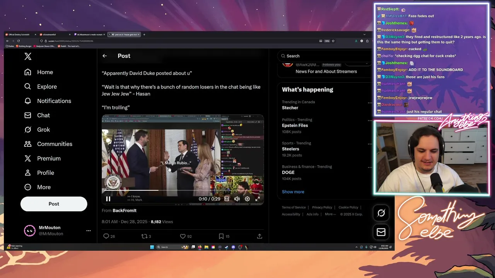
Task: Open Notifications in the sidebar
Action: [x=48, y=101]
